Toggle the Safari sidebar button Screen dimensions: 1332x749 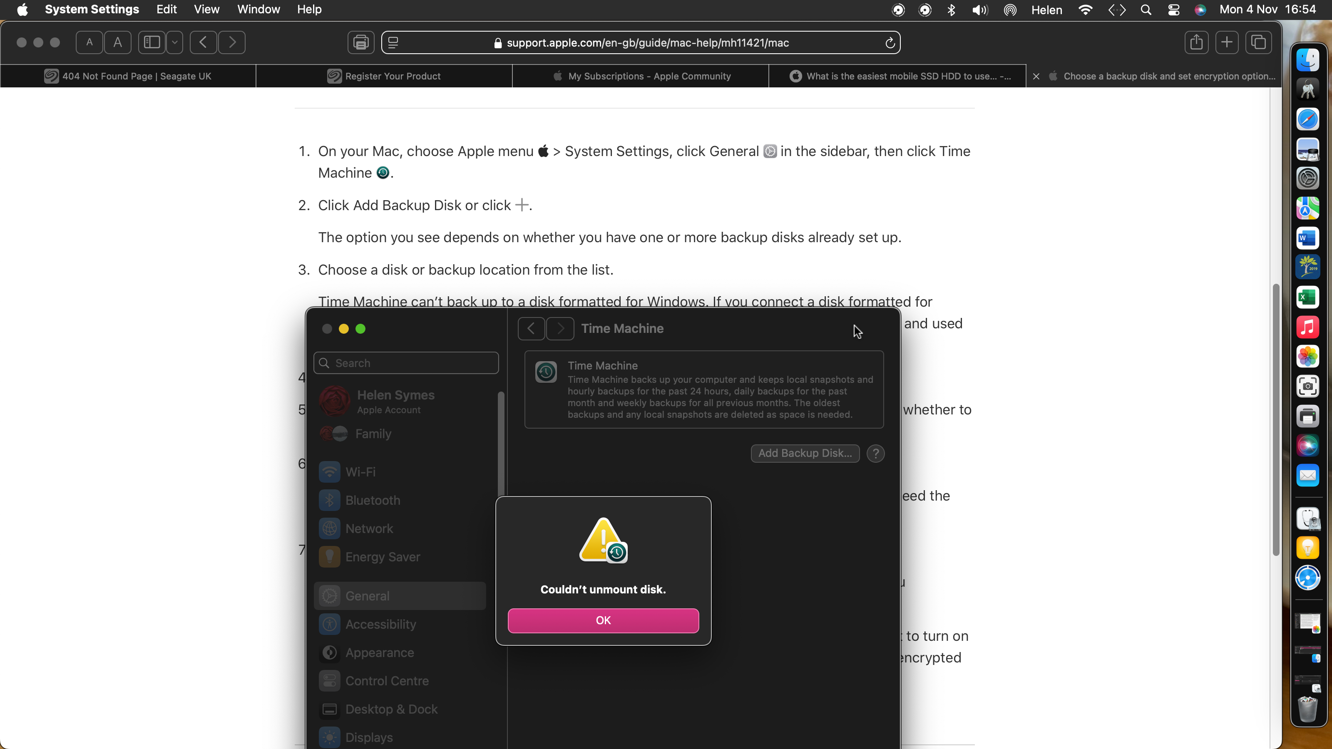point(152,42)
